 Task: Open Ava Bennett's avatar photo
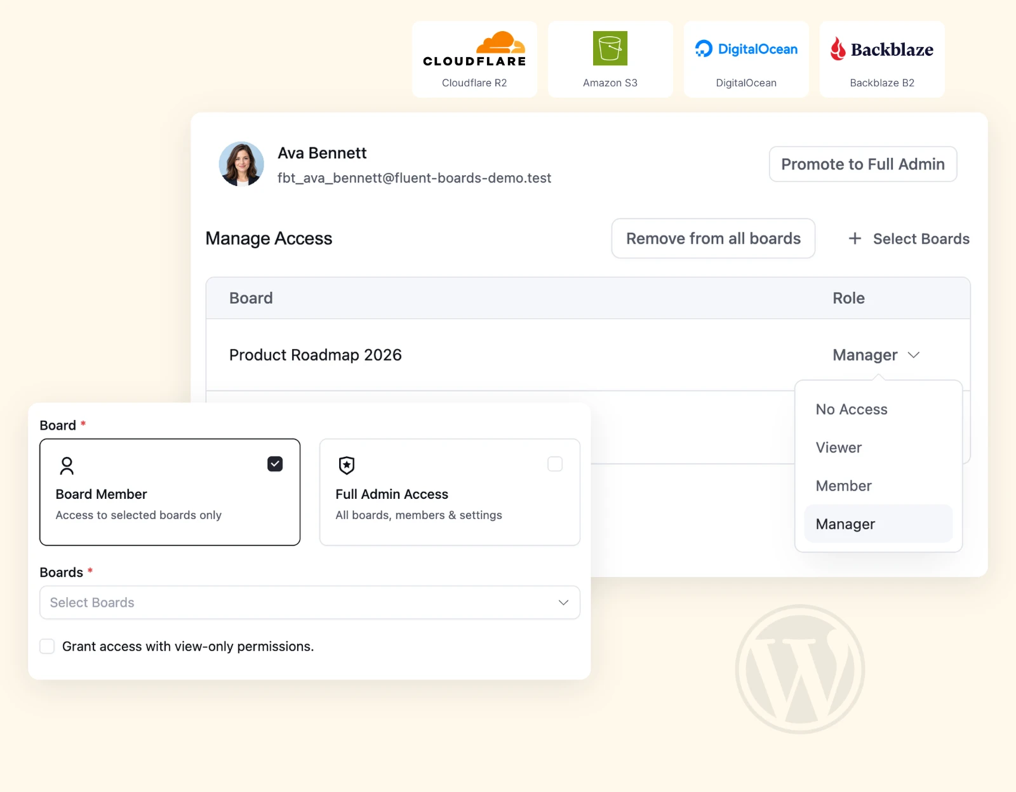click(241, 164)
